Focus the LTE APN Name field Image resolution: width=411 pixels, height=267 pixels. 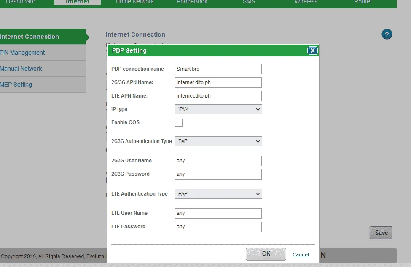pos(218,96)
